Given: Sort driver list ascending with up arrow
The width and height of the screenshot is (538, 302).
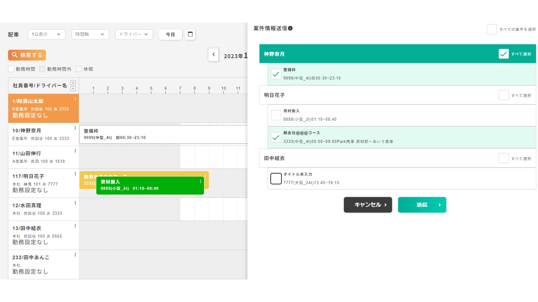Looking at the screenshot, I should coord(73,83).
